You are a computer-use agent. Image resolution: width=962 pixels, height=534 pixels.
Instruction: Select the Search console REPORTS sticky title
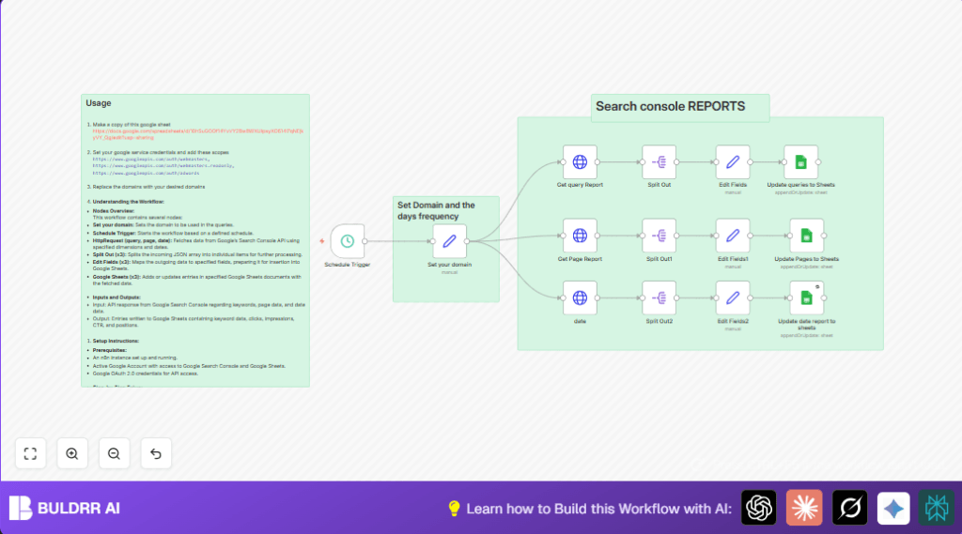(x=670, y=107)
